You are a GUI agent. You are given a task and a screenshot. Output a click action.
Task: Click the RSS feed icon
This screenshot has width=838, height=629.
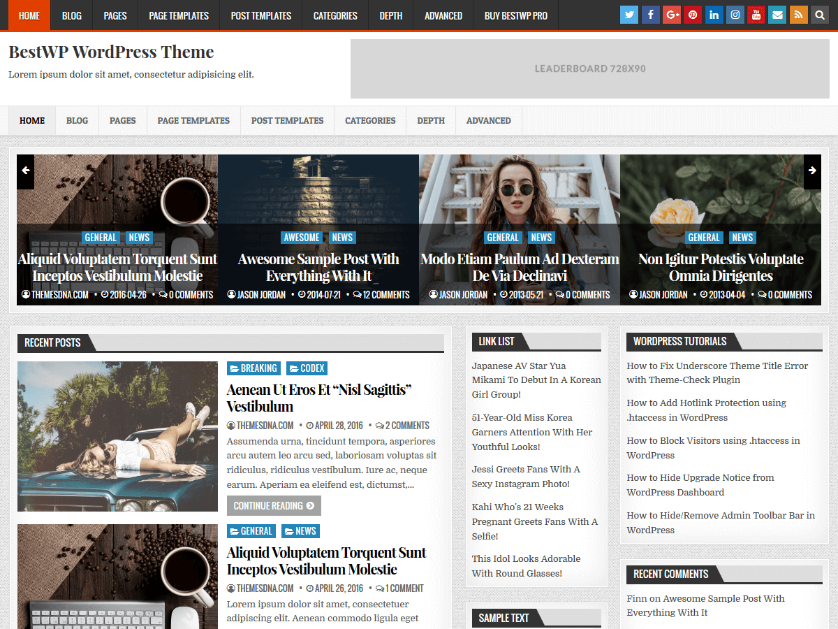point(797,14)
